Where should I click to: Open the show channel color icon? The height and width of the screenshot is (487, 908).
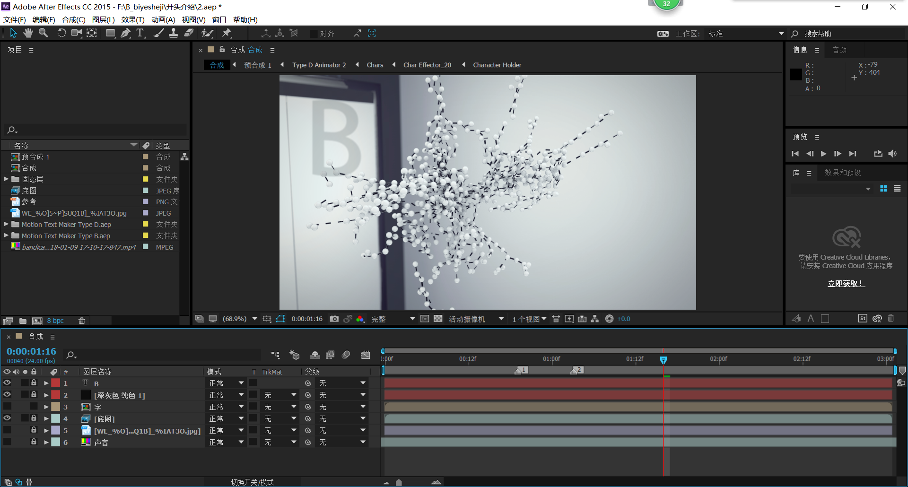pos(360,319)
